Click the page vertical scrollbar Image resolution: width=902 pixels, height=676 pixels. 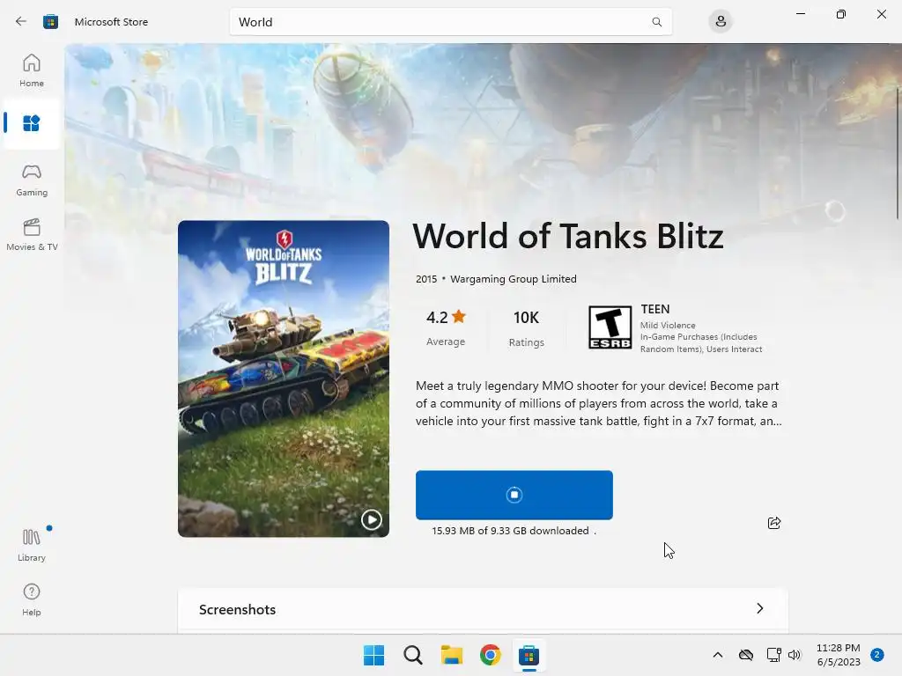898,154
